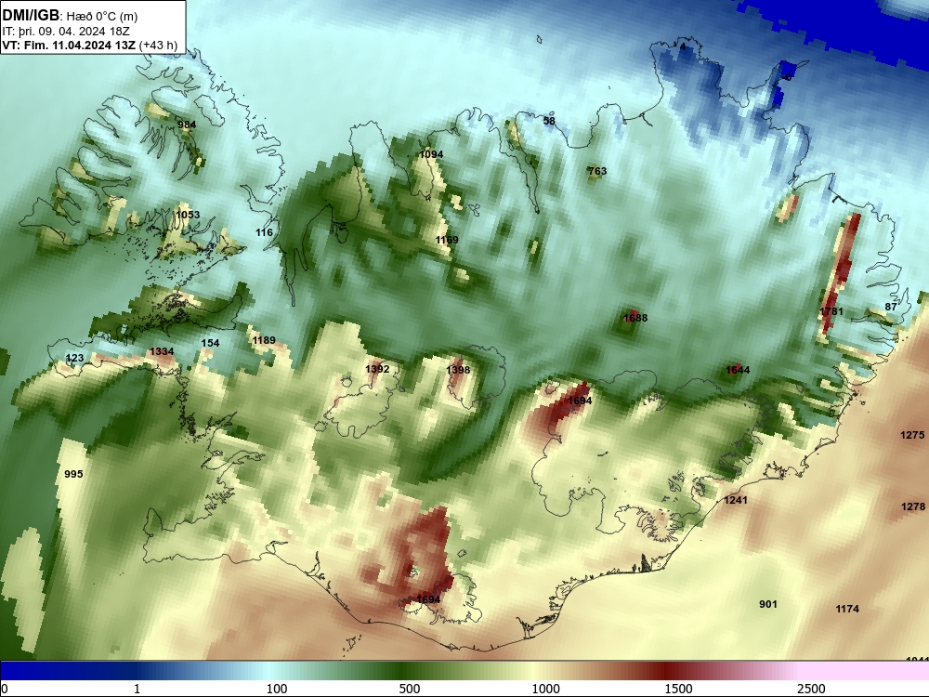Click the 763 map value
The image size is (929, 697).
597,171
